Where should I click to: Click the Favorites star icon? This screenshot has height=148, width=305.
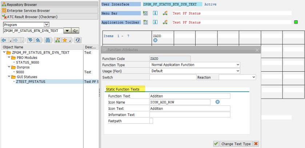click(x=64, y=40)
